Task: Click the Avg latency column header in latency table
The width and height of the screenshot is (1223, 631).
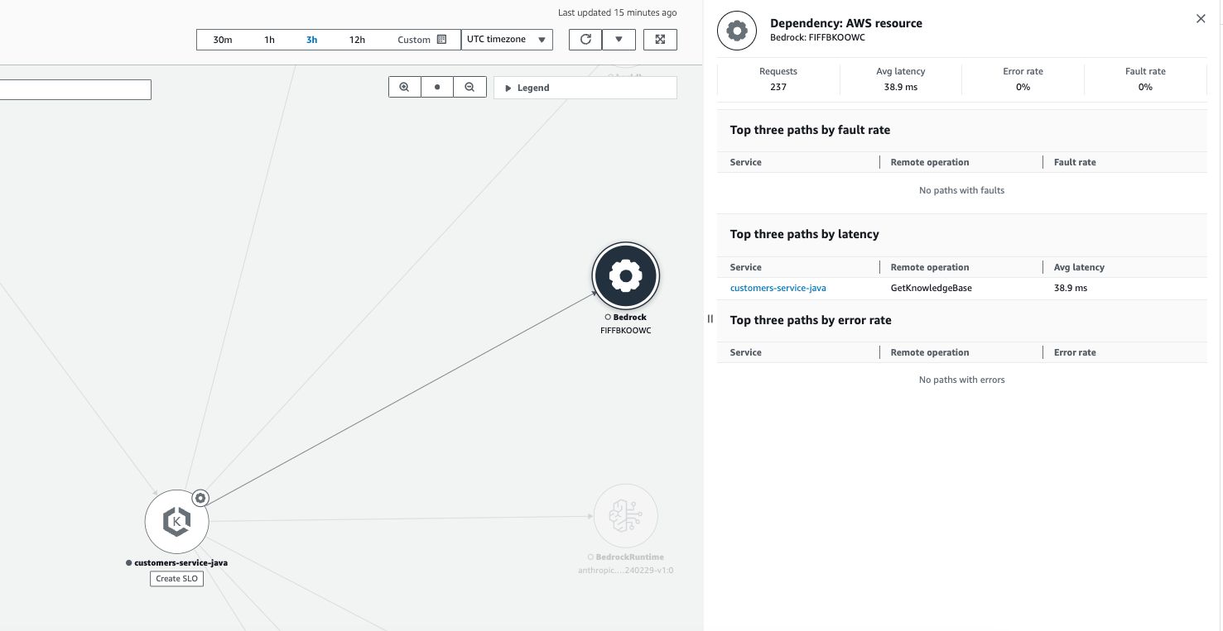Action: (1079, 267)
